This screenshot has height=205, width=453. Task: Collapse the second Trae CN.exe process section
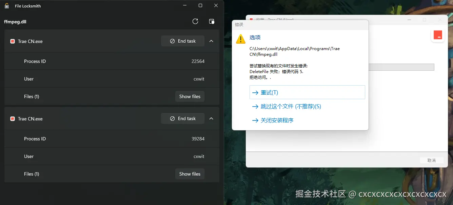click(211, 118)
